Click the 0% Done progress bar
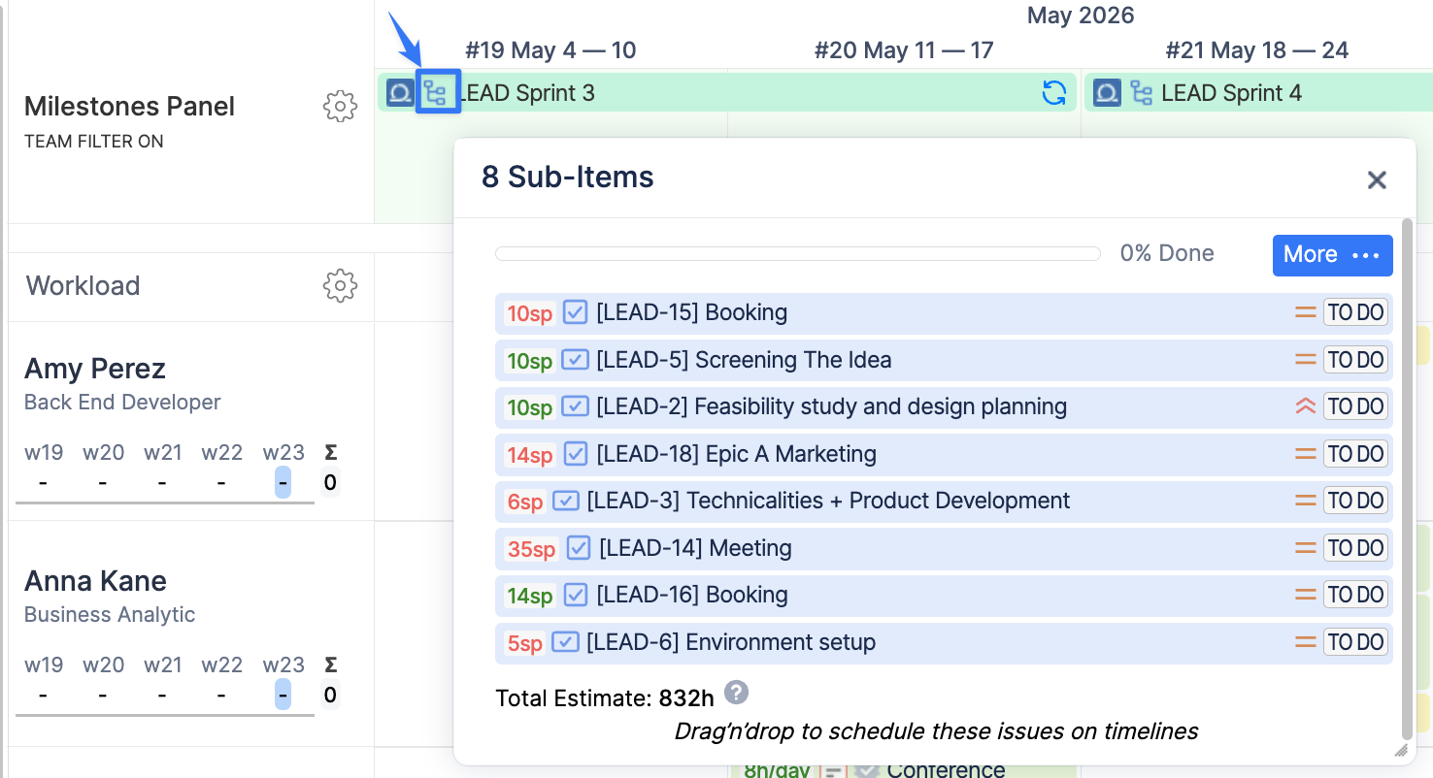Viewport: 1433px width, 778px height. 797,254
